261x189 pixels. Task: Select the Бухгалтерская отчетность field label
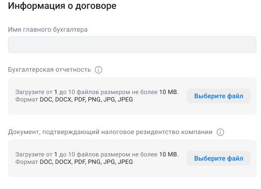49,69
